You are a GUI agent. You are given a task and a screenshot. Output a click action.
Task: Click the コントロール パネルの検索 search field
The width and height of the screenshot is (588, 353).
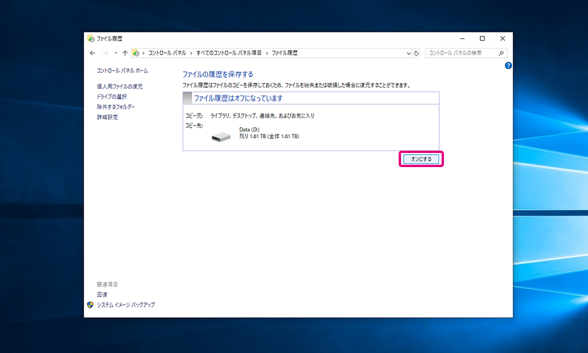[x=462, y=53]
